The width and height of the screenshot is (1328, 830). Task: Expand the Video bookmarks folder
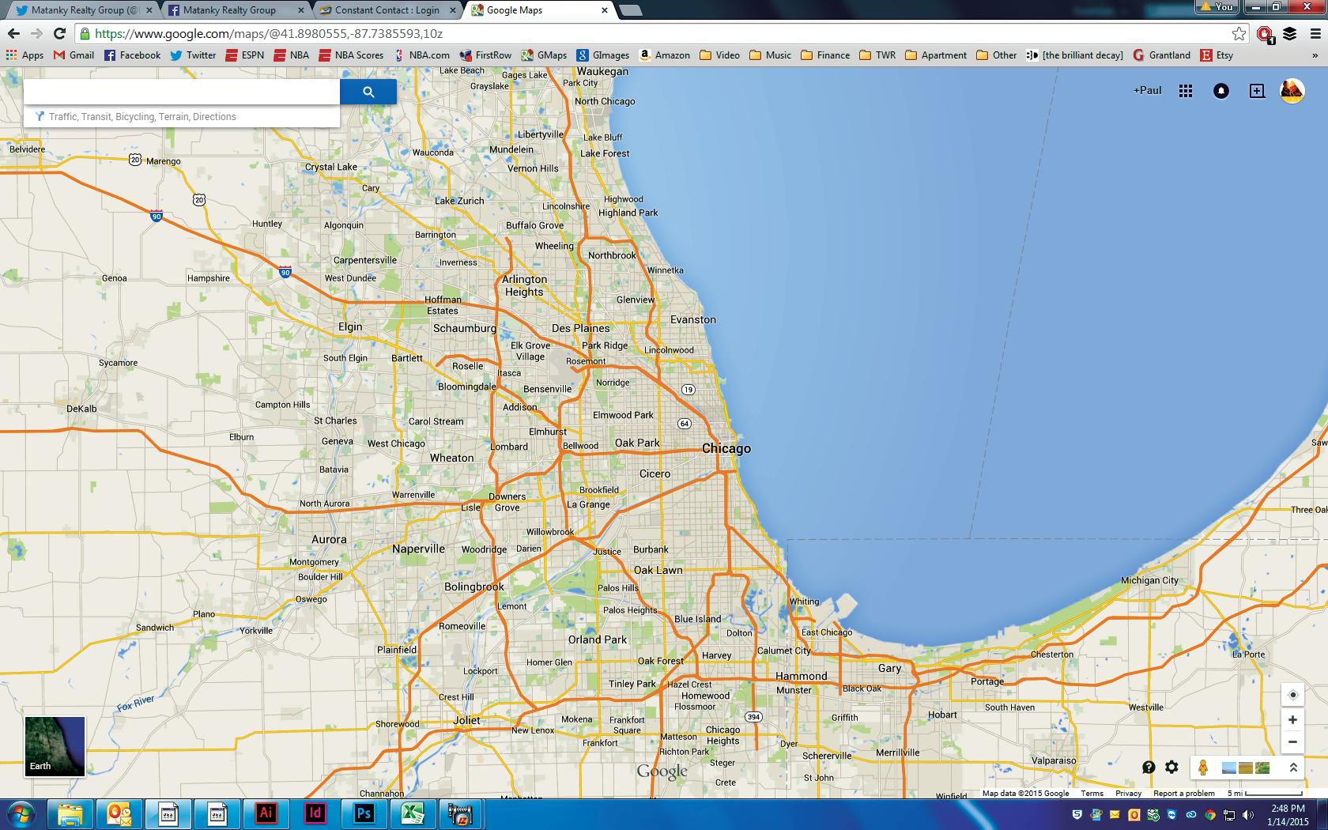coord(719,55)
